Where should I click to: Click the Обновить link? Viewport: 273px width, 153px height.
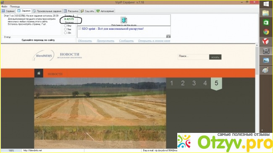(x=85, y=41)
